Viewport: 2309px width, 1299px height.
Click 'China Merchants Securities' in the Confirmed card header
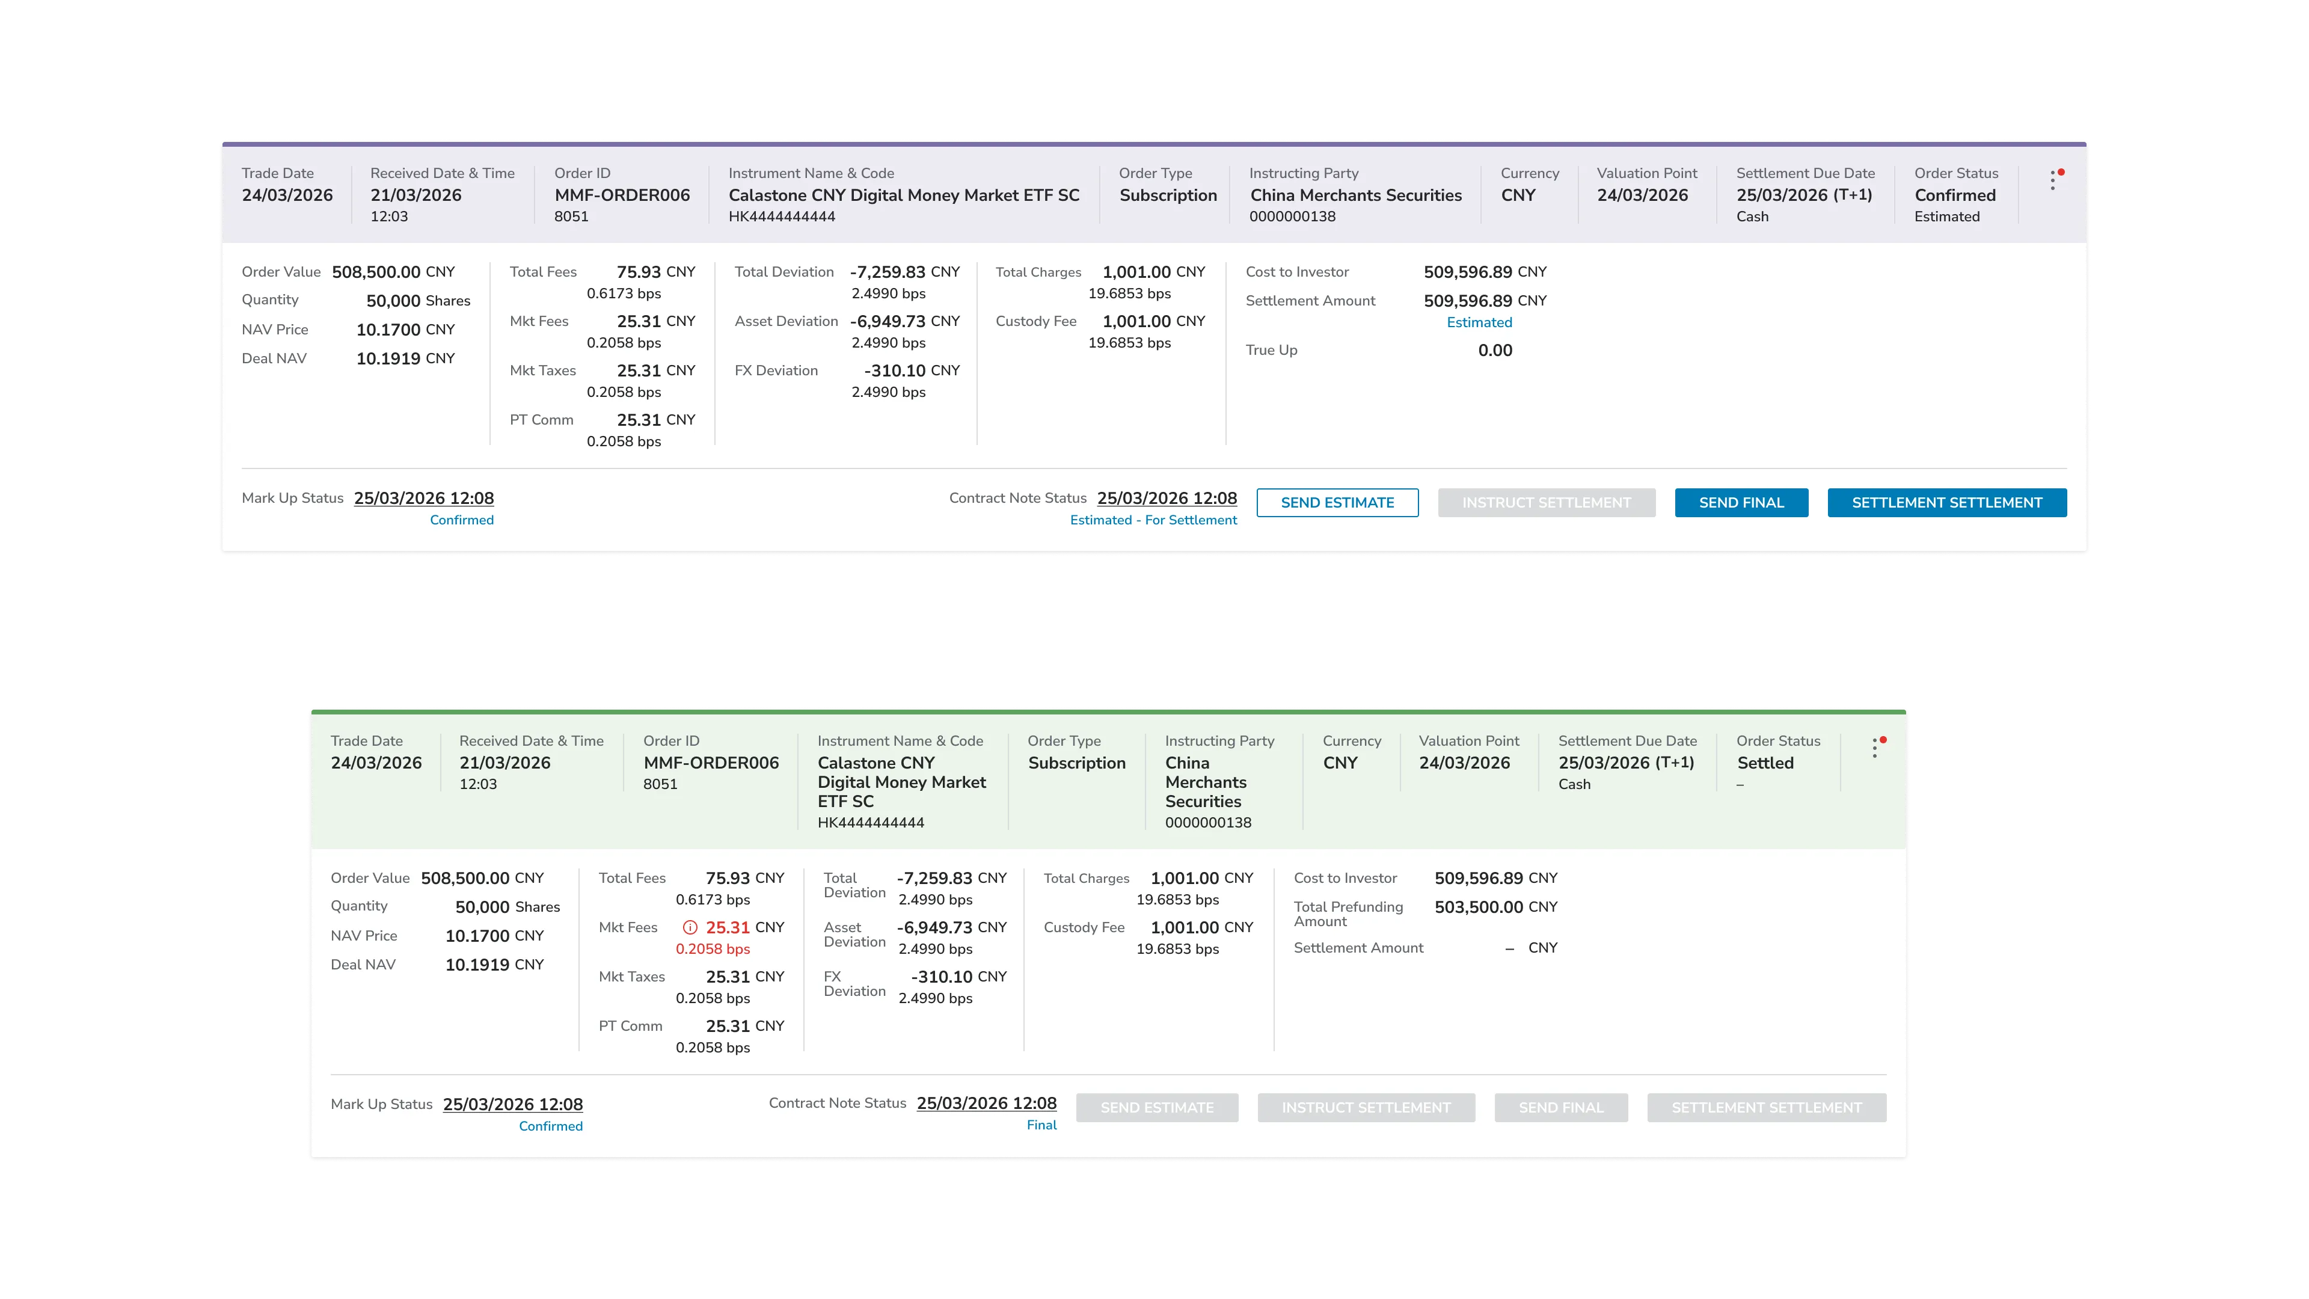1356,195
